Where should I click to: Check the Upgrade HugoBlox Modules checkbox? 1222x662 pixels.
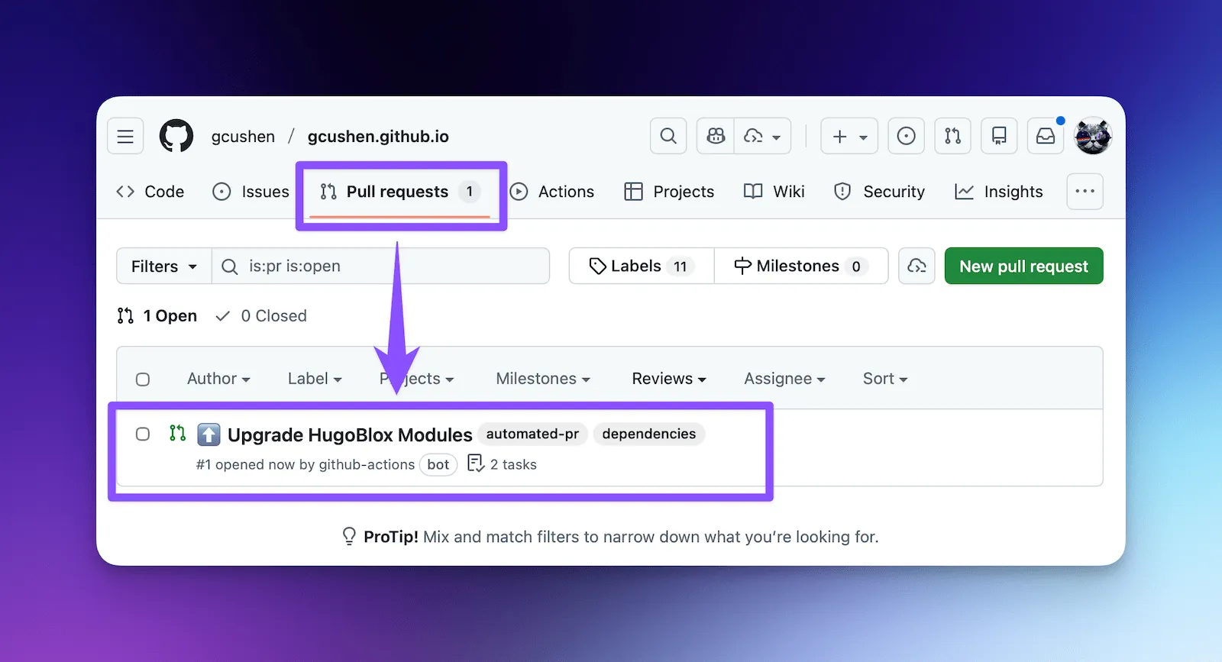143,434
